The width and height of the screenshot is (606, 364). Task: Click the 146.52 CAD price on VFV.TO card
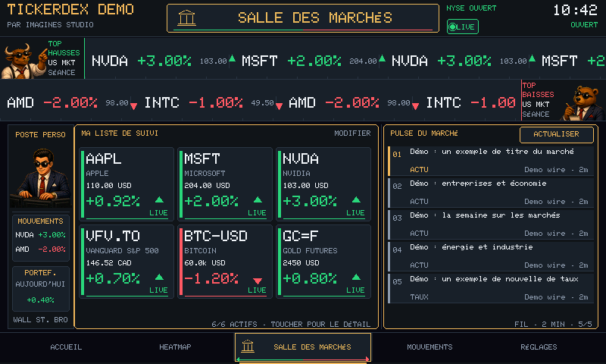pyautogui.click(x=108, y=262)
